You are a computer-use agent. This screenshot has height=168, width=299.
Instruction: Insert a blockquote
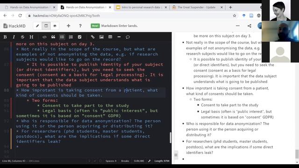coord(53,37)
